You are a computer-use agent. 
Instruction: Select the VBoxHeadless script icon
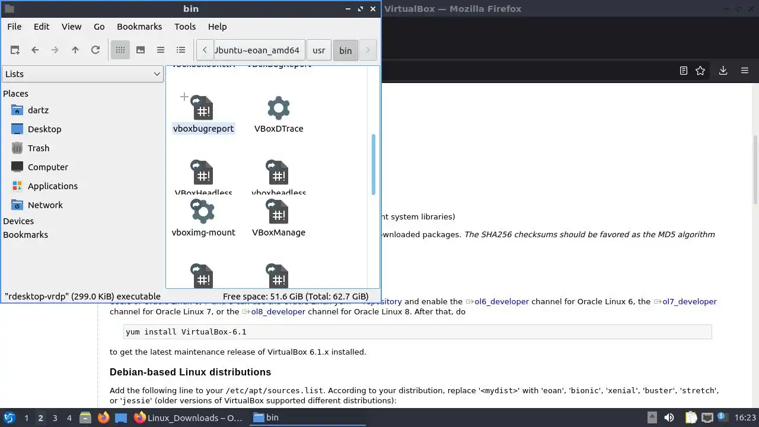click(203, 173)
